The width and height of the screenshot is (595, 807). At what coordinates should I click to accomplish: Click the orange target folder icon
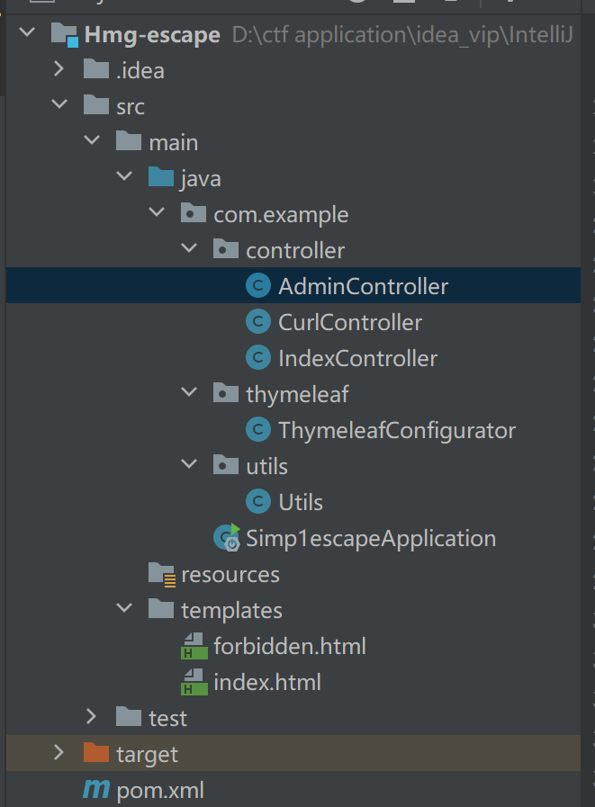point(95,754)
